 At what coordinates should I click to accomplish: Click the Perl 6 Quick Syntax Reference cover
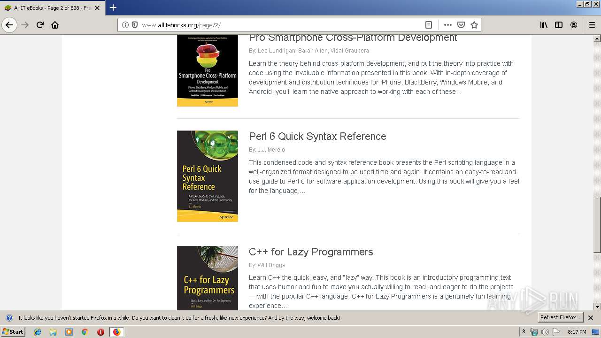(x=208, y=176)
